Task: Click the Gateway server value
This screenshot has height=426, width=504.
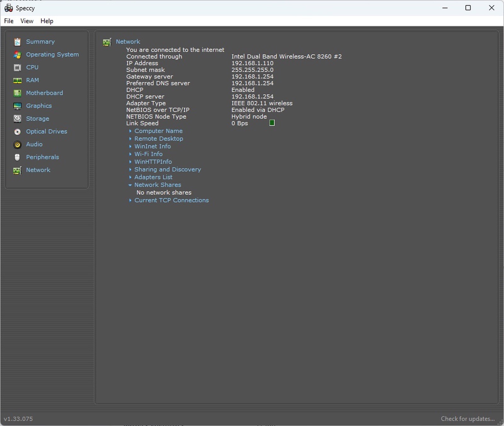Action: point(252,77)
